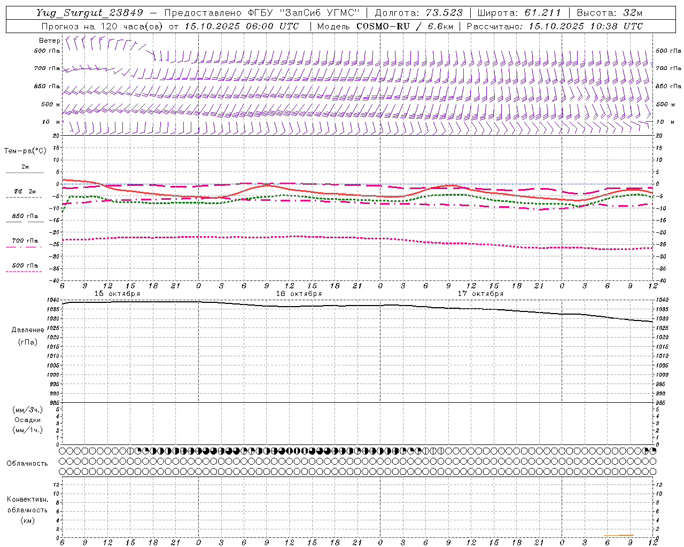
Task: Click the solid red line under legend "2м"
Action: click(x=25, y=173)
